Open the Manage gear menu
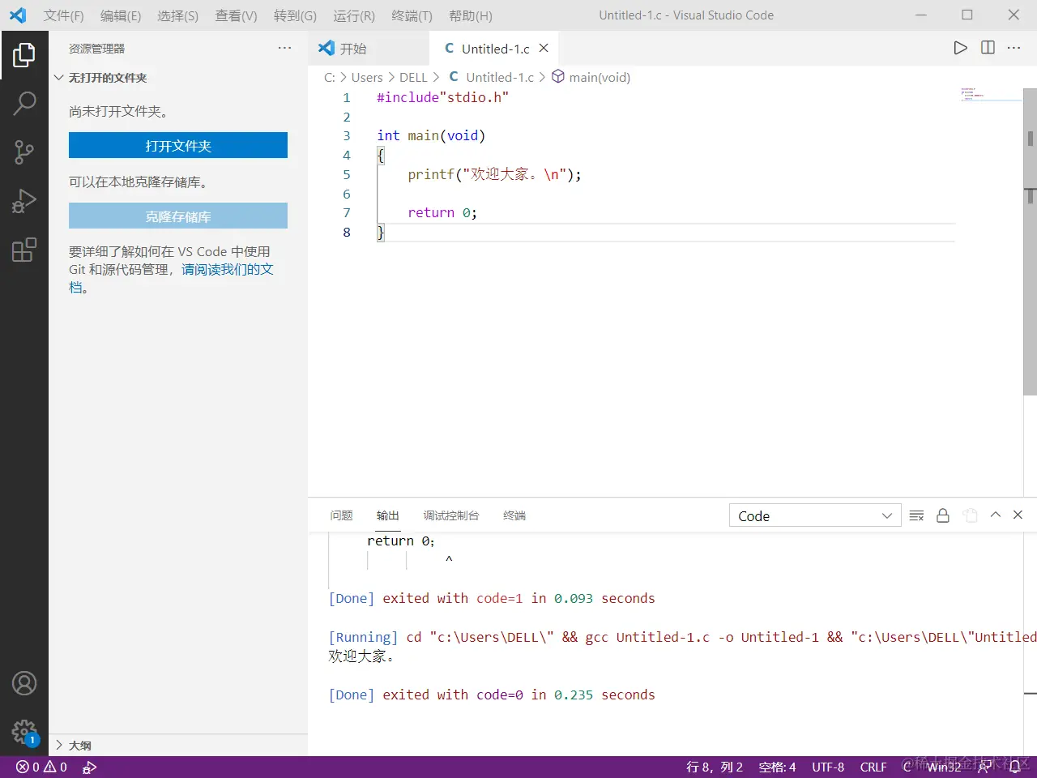The height and width of the screenshot is (778, 1037). coord(24,732)
